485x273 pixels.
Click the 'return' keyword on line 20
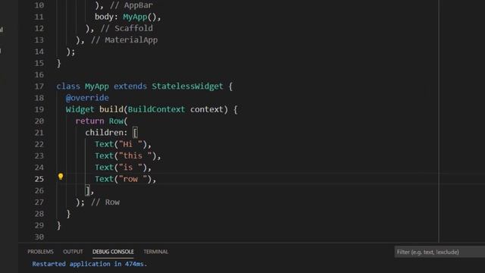89,121
